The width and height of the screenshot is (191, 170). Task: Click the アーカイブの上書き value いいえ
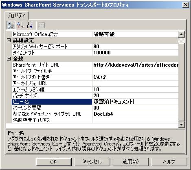tap(135, 77)
